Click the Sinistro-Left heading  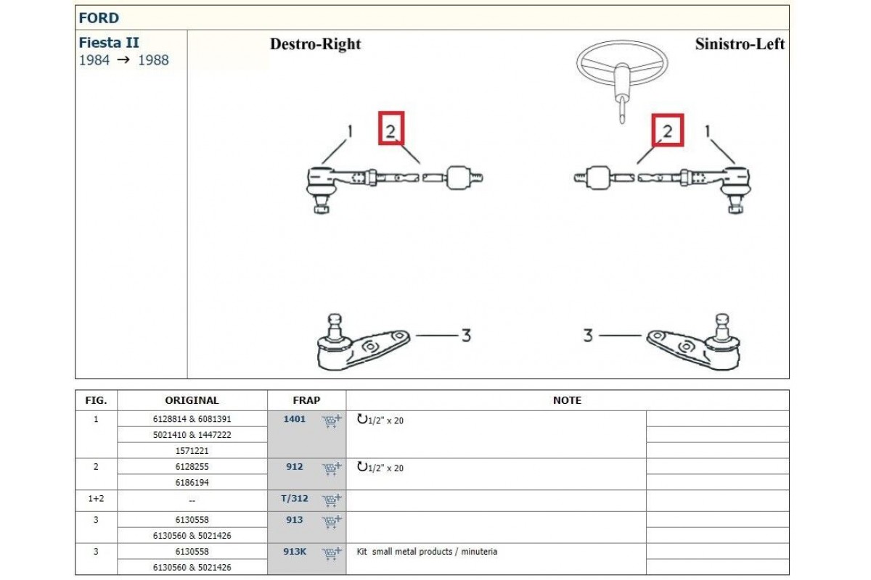[x=740, y=44]
